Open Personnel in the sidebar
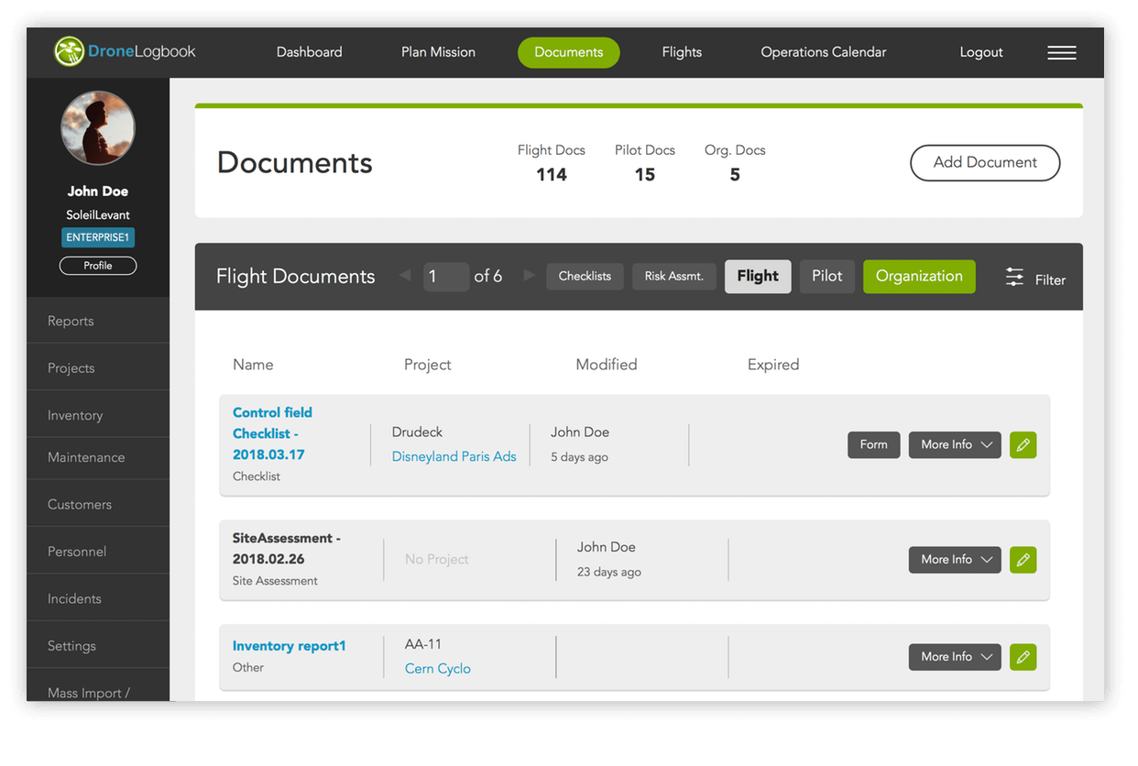Image resolution: width=1138 pixels, height=766 pixels. (x=98, y=552)
